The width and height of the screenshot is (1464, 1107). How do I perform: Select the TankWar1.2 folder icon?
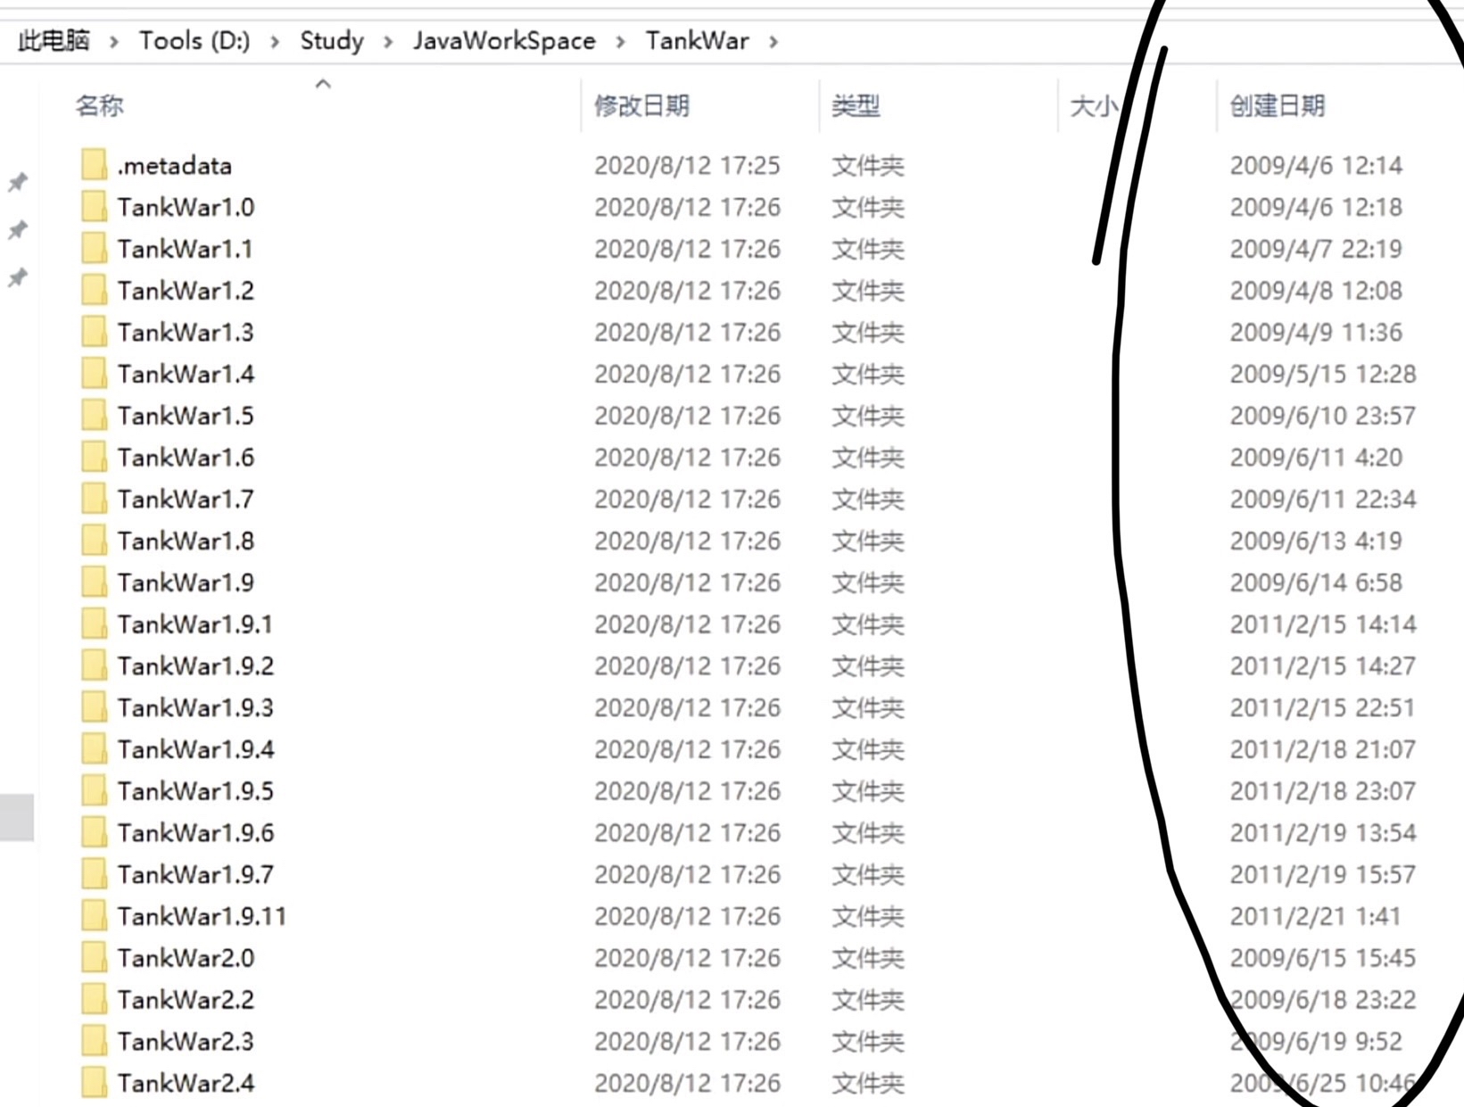pyautogui.click(x=94, y=290)
